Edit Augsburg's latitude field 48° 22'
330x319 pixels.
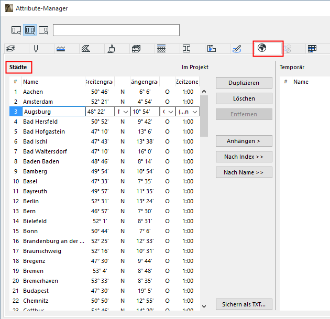point(100,112)
